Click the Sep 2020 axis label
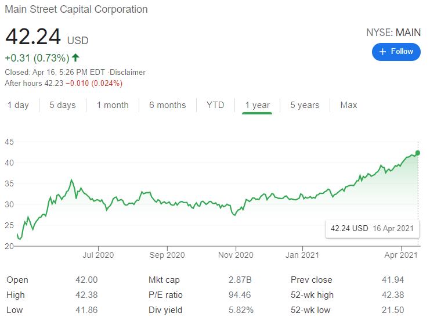The image size is (430, 324). [167, 255]
